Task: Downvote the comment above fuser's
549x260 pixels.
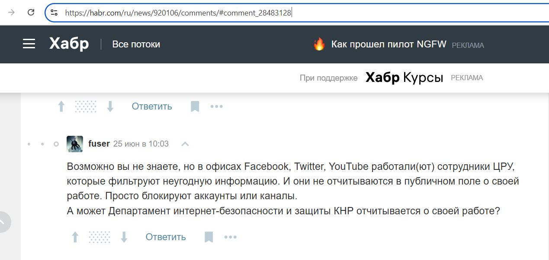Action: 110,107
